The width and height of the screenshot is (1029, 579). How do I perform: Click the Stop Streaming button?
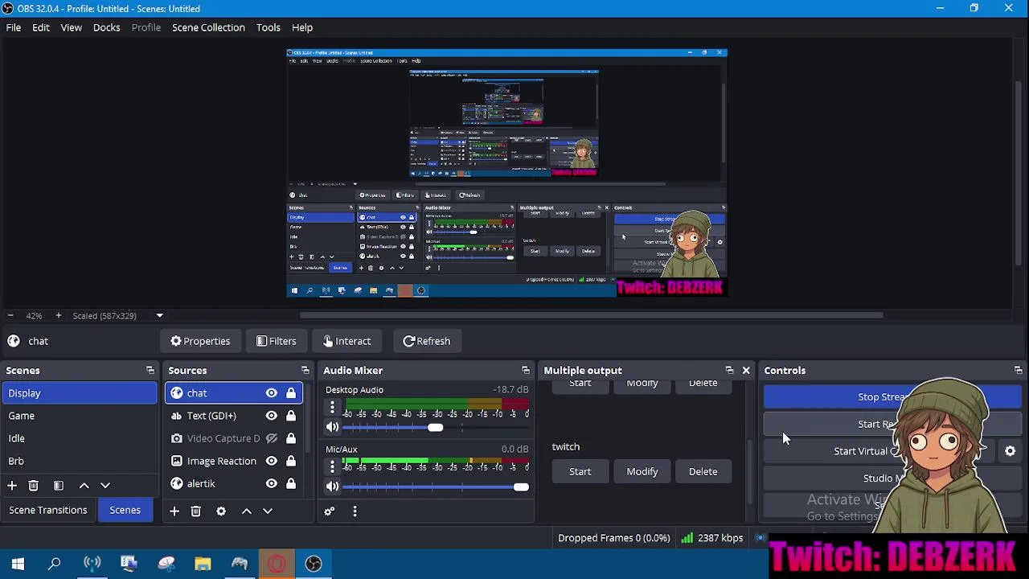[892, 397]
